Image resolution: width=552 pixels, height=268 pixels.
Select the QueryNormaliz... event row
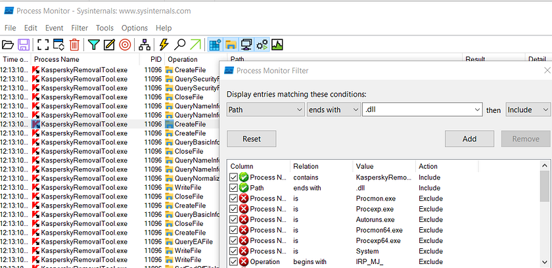point(109,178)
